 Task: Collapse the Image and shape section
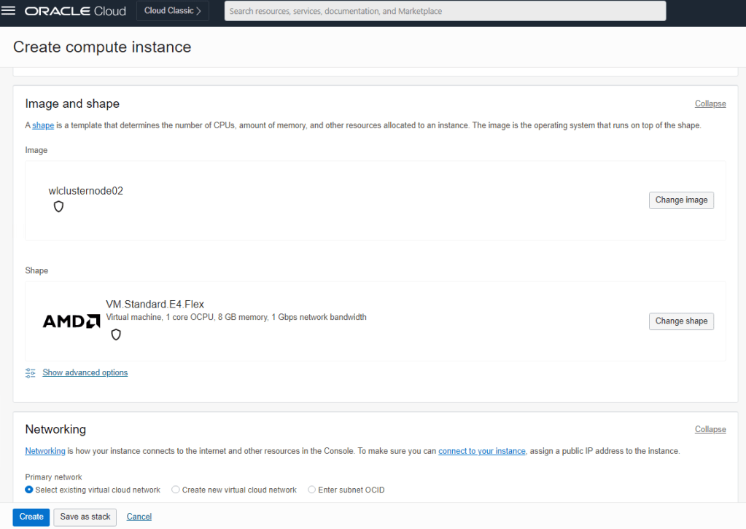tap(710, 103)
